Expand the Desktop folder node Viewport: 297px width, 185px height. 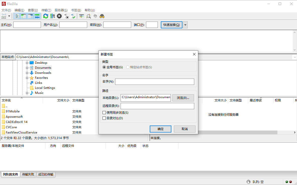click(27, 63)
